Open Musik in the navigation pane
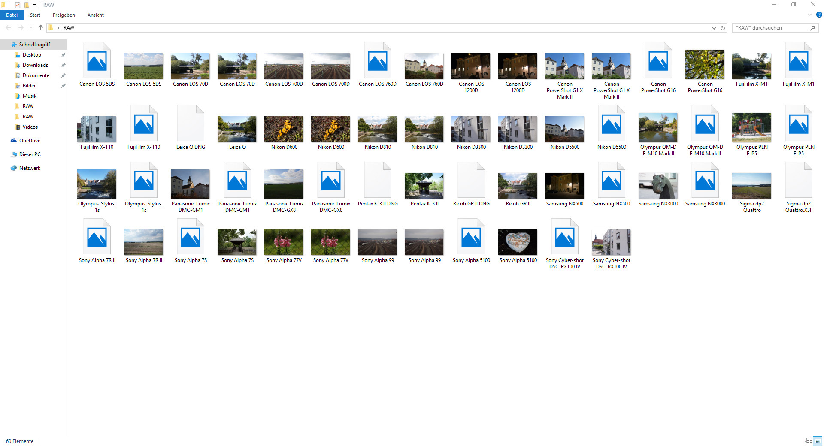 [30, 96]
